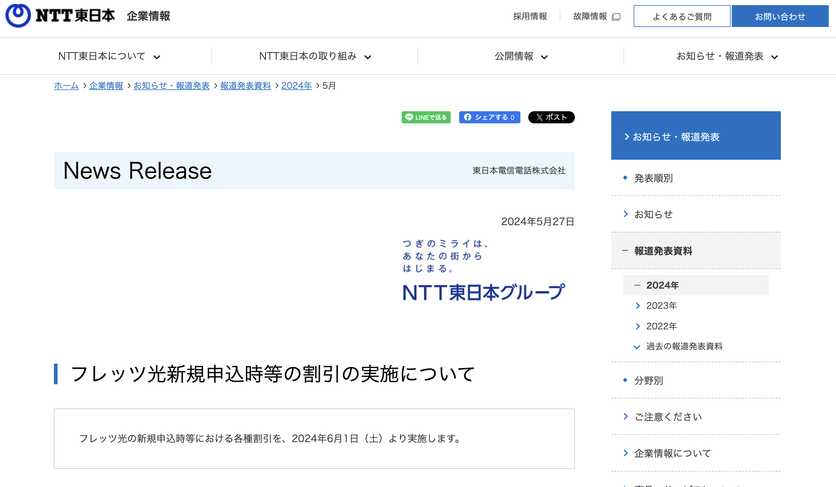Image resolution: width=836 pixels, height=487 pixels.
Task: Select 2023年 in the sidebar
Action: (661, 306)
